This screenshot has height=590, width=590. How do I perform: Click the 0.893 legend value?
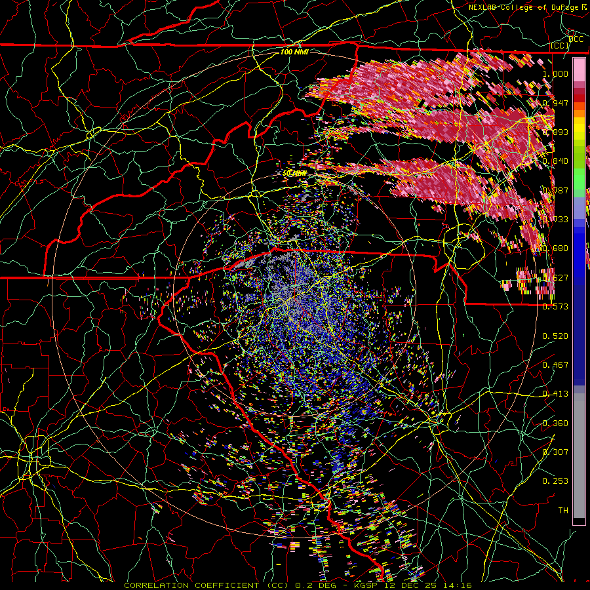coord(555,132)
